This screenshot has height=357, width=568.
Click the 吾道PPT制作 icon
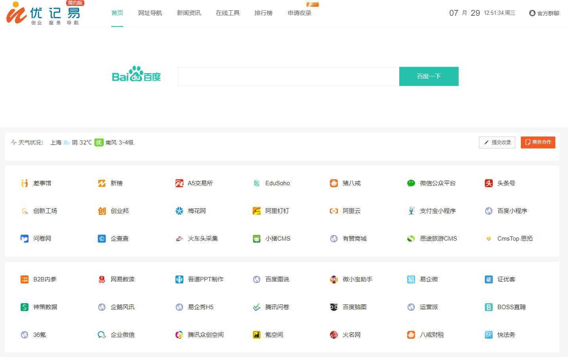179,279
